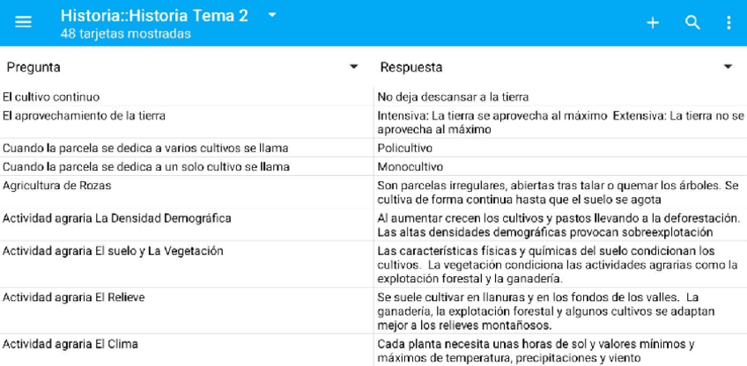Open the Respuesta column dropdown
The image size is (747, 366).
728,67
